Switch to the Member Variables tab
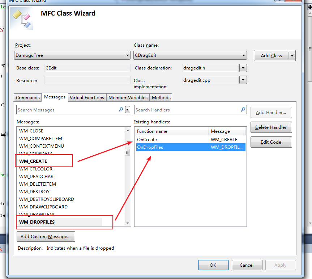 [128, 97]
